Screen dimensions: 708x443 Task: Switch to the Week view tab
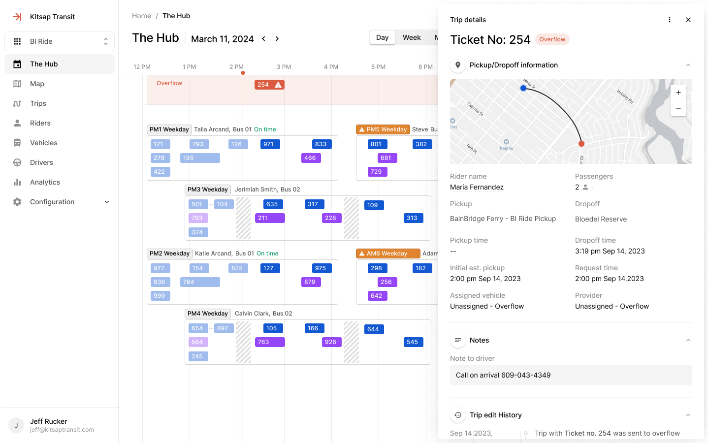point(412,37)
